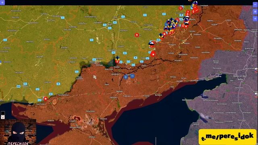Click the Hola Prystan town label

pos(40,104)
